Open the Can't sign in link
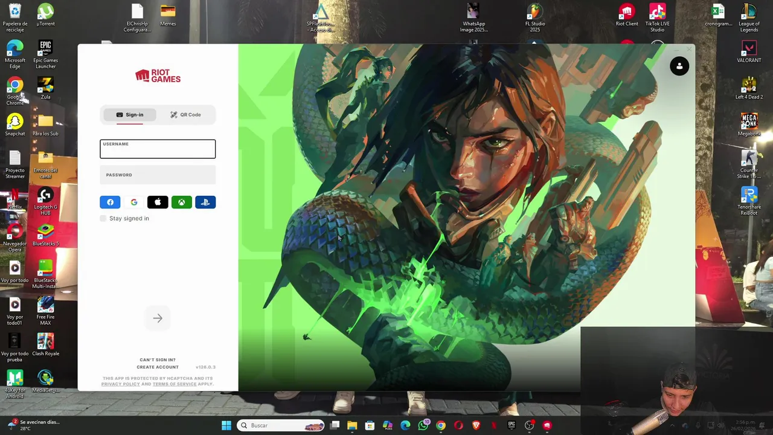The width and height of the screenshot is (773, 435). click(x=158, y=360)
